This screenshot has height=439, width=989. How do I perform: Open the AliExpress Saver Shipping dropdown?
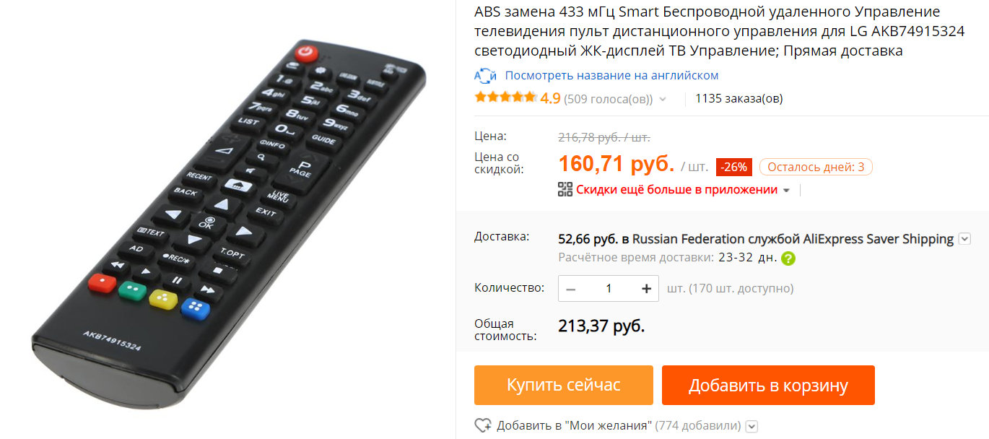click(964, 239)
